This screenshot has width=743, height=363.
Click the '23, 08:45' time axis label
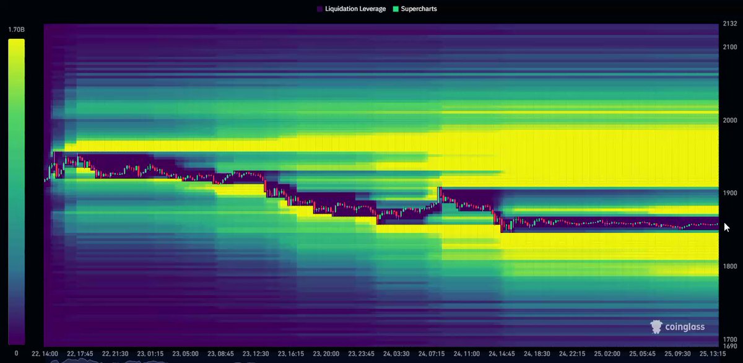(221, 354)
